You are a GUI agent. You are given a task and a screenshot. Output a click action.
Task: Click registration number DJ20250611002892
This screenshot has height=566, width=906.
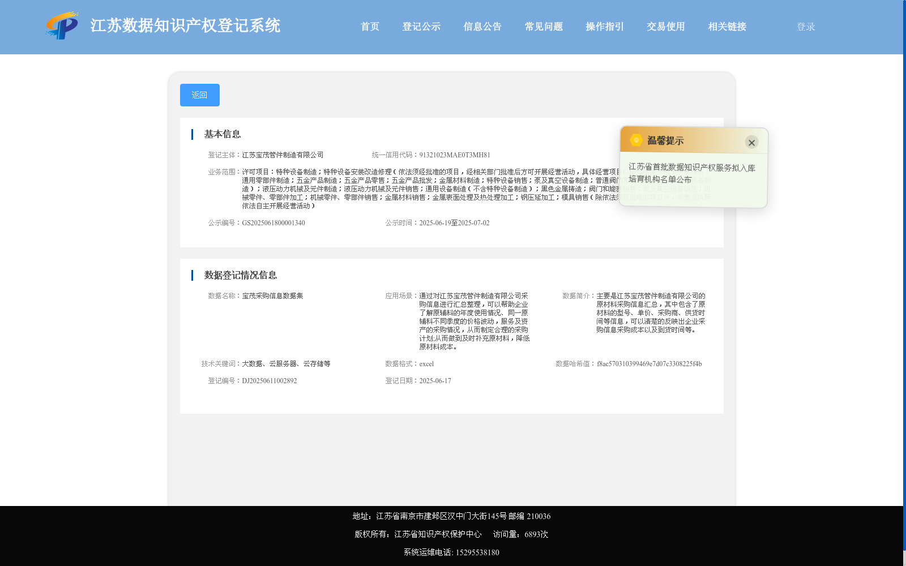point(270,381)
